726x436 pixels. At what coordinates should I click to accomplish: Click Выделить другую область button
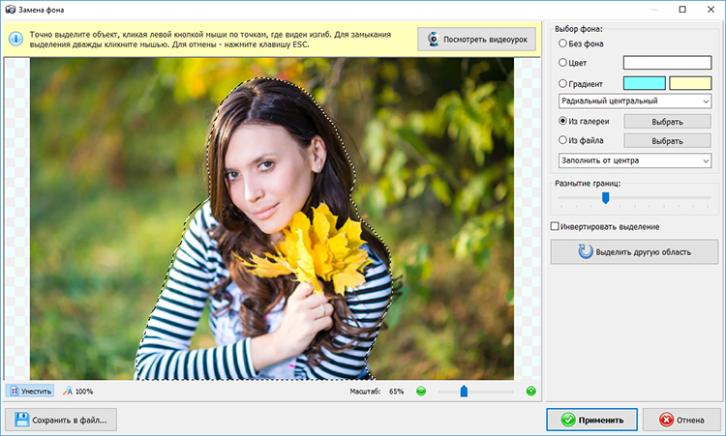click(x=634, y=251)
